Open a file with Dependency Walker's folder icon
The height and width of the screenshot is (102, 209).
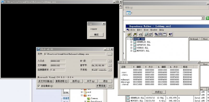pyautogui.click(x=129, y=34)
